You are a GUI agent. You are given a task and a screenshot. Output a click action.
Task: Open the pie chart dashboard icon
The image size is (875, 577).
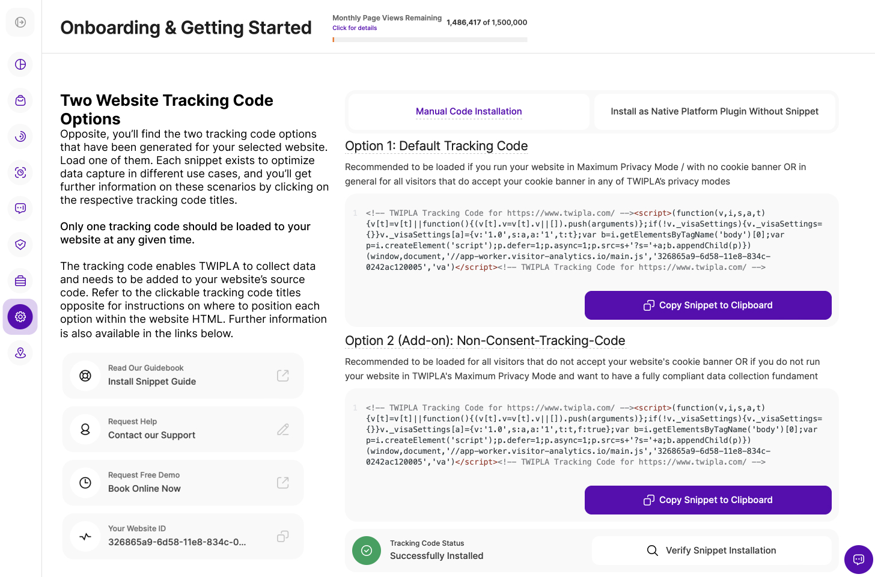(x=20, y=64)
